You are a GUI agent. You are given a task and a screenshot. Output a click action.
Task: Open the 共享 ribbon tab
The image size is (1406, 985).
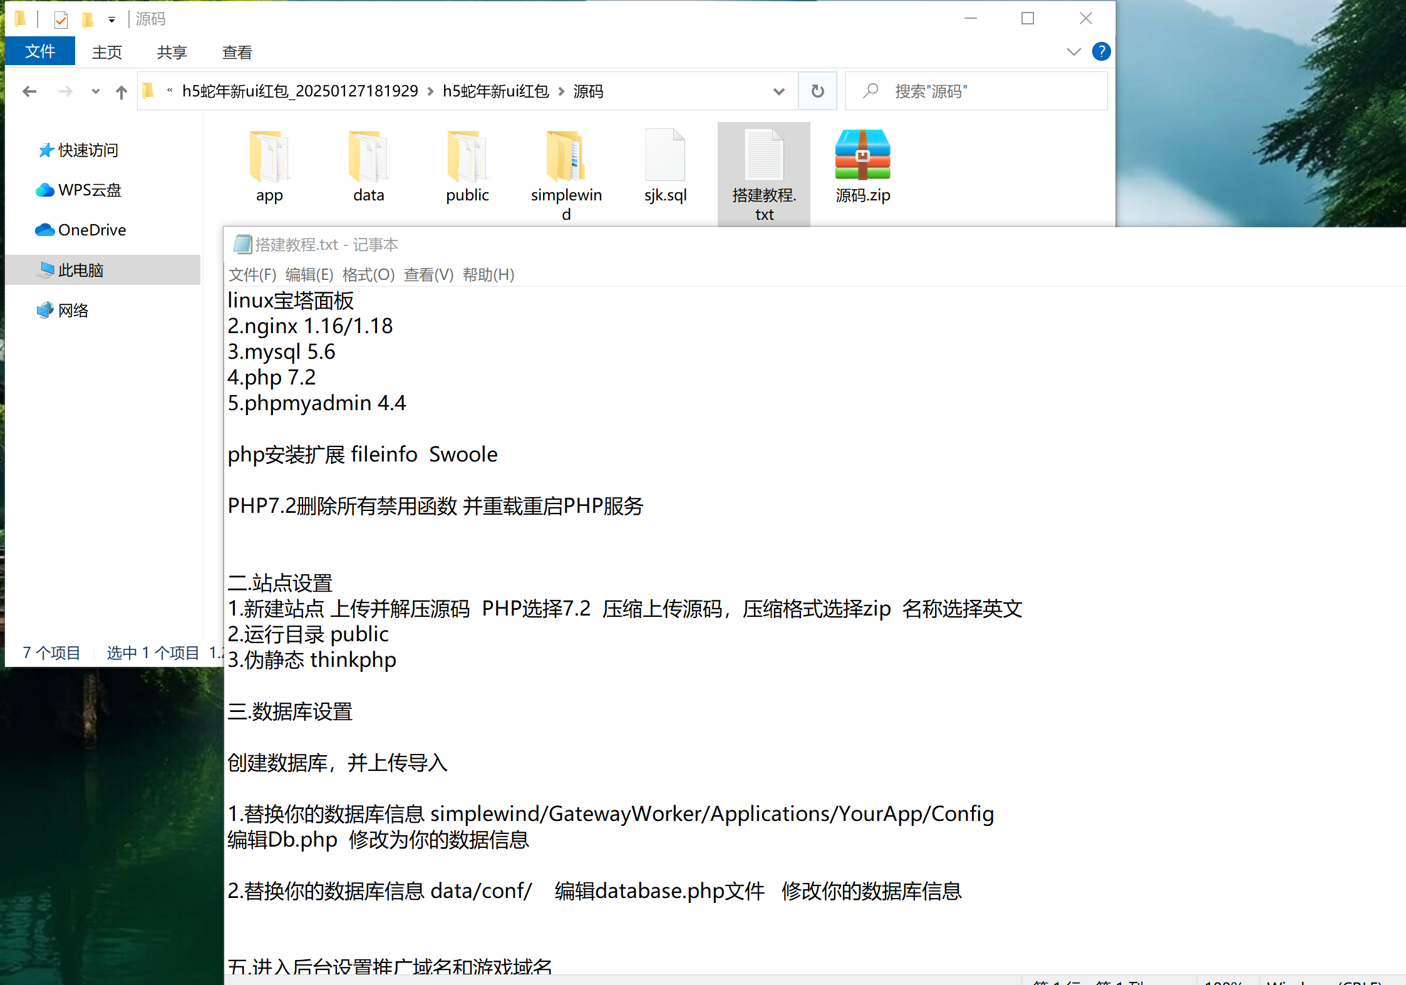coord(172,52)
